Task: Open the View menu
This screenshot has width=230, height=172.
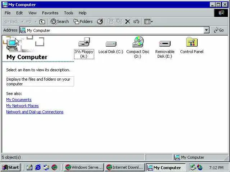Action: 32,13
